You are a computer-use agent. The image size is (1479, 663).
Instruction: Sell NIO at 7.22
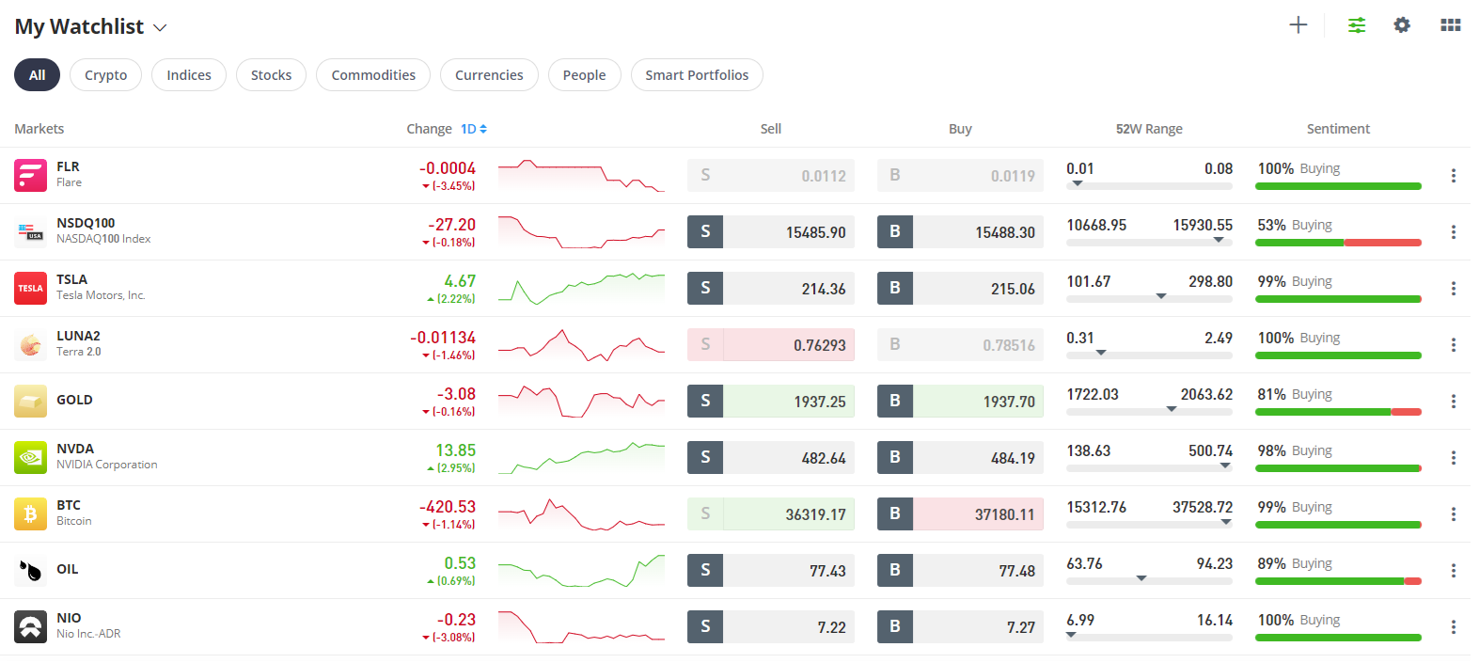tap(771, 626)
